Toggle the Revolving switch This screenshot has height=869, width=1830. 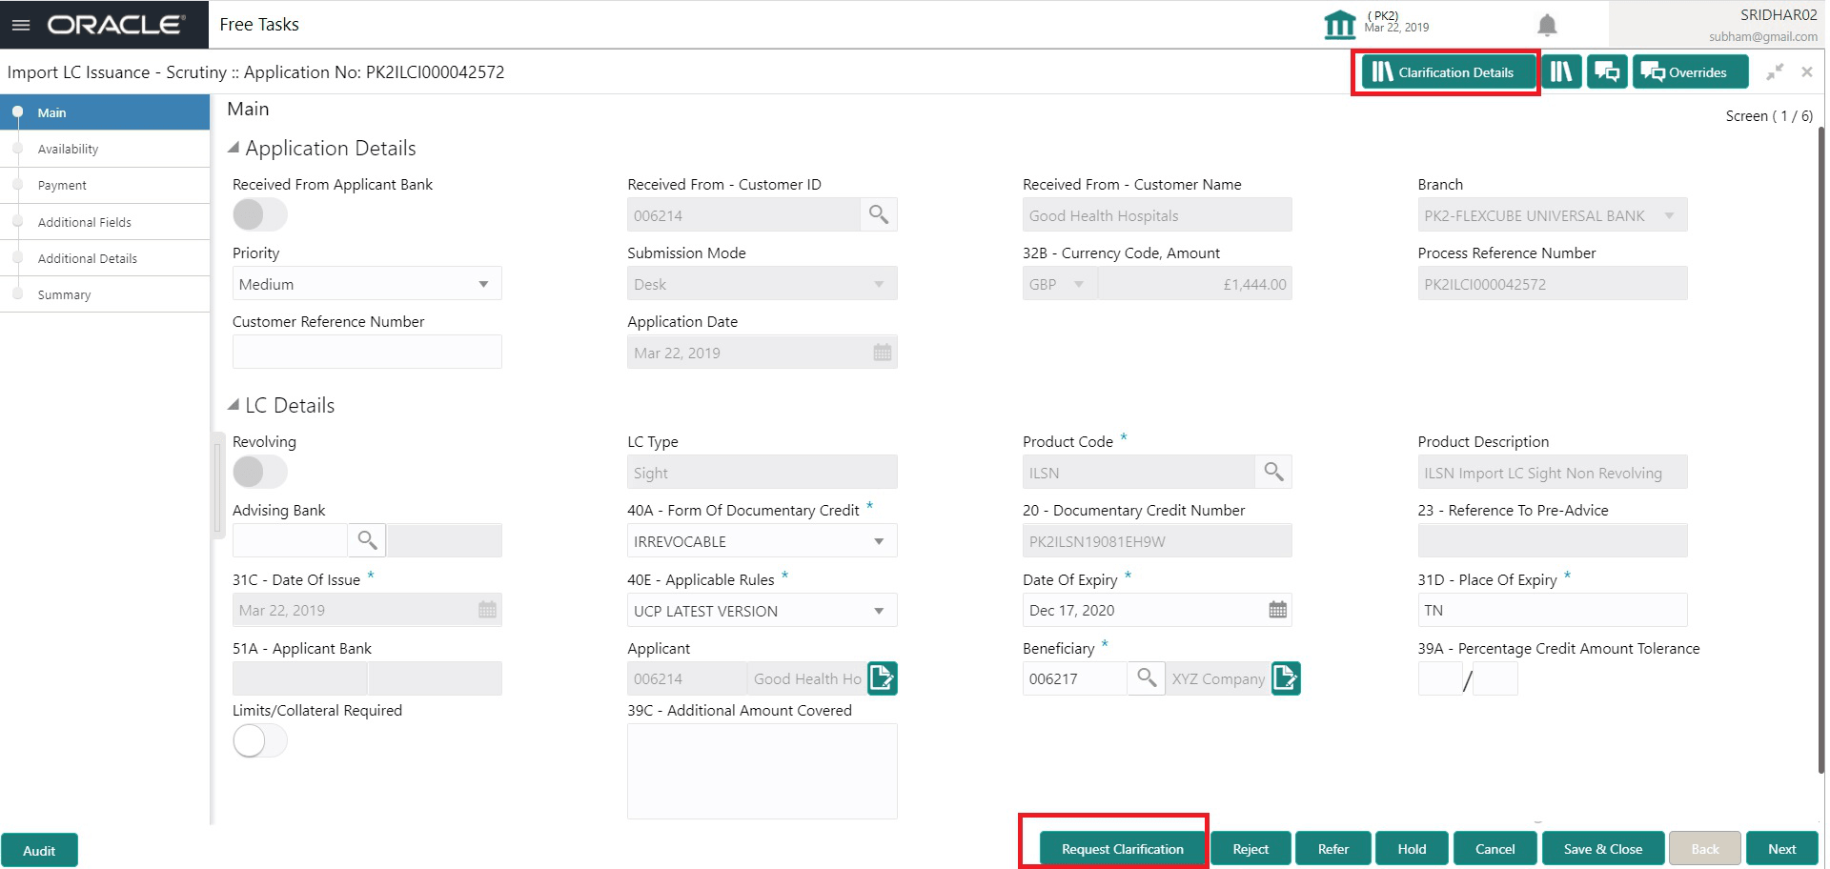[260, 472]
